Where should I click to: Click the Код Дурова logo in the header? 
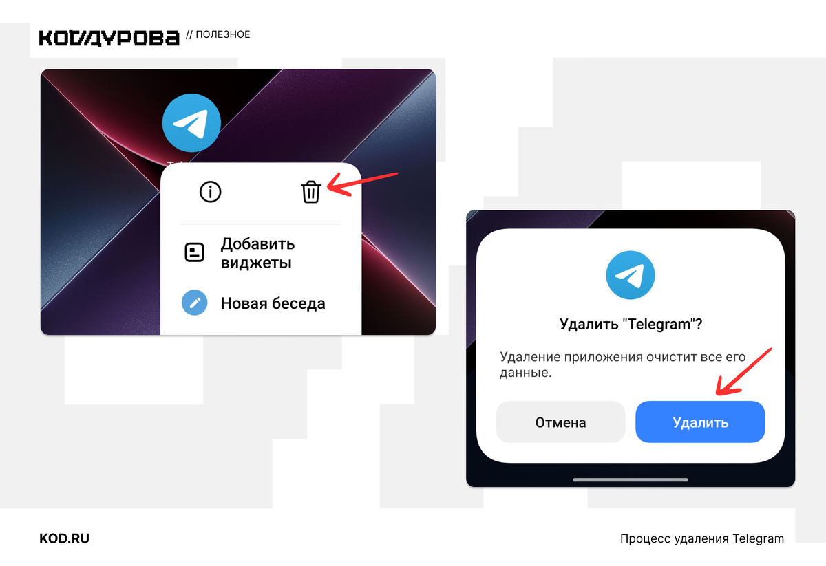(109, 37)
